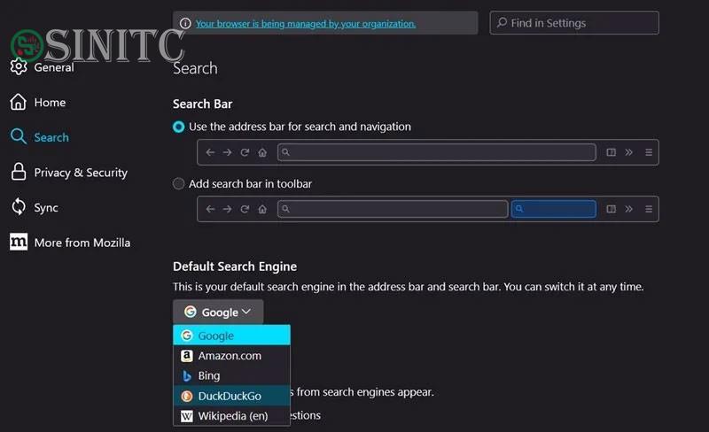Click the Amazon icon in engine list

pyautogui.click(x=187, y=356)
